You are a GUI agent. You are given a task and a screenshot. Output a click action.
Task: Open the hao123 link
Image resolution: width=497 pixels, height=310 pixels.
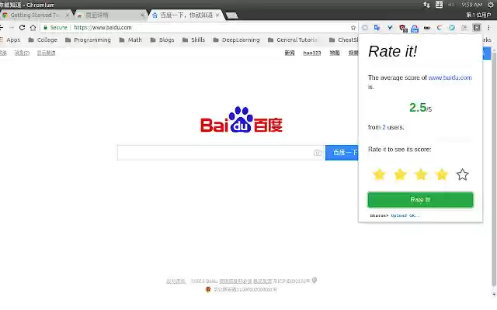click(x=312, y=53)
